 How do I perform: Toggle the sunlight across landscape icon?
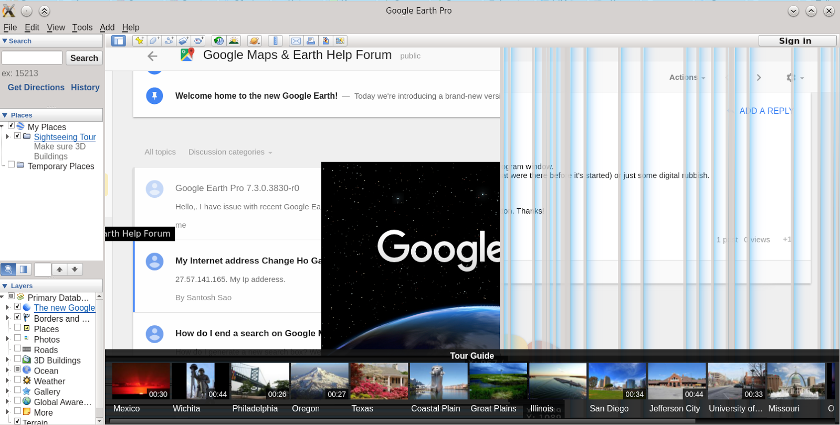click(x=234, y=41)
